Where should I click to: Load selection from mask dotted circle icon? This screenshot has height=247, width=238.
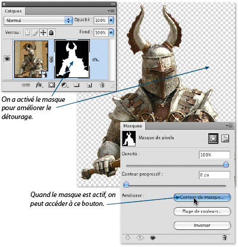pos(128,237)
